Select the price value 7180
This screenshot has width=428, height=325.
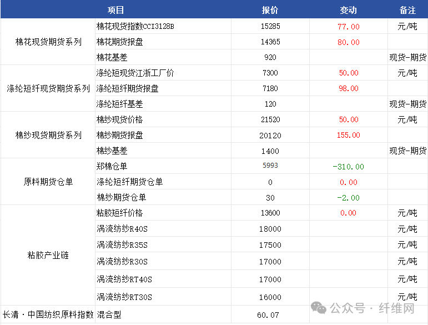(270, 88)
